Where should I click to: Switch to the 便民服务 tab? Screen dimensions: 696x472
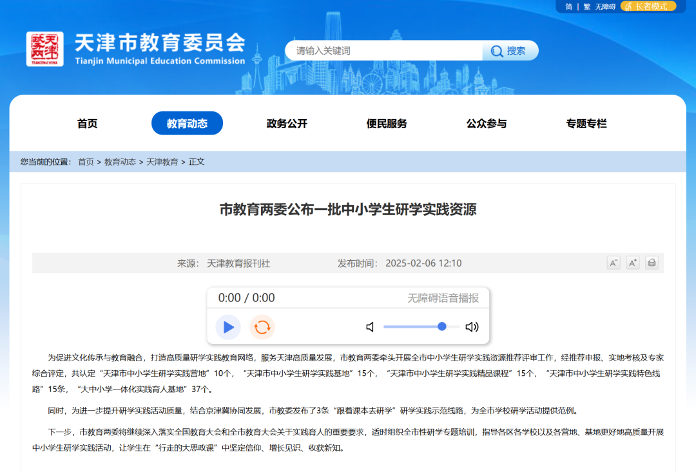click(x=386, y=123)
